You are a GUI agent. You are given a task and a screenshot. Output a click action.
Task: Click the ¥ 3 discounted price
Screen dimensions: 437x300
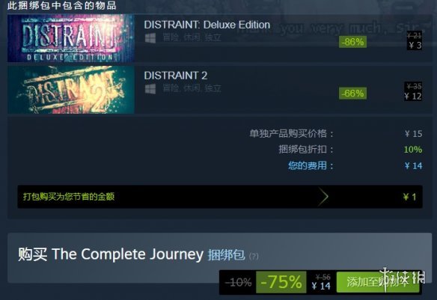point(415,45)
